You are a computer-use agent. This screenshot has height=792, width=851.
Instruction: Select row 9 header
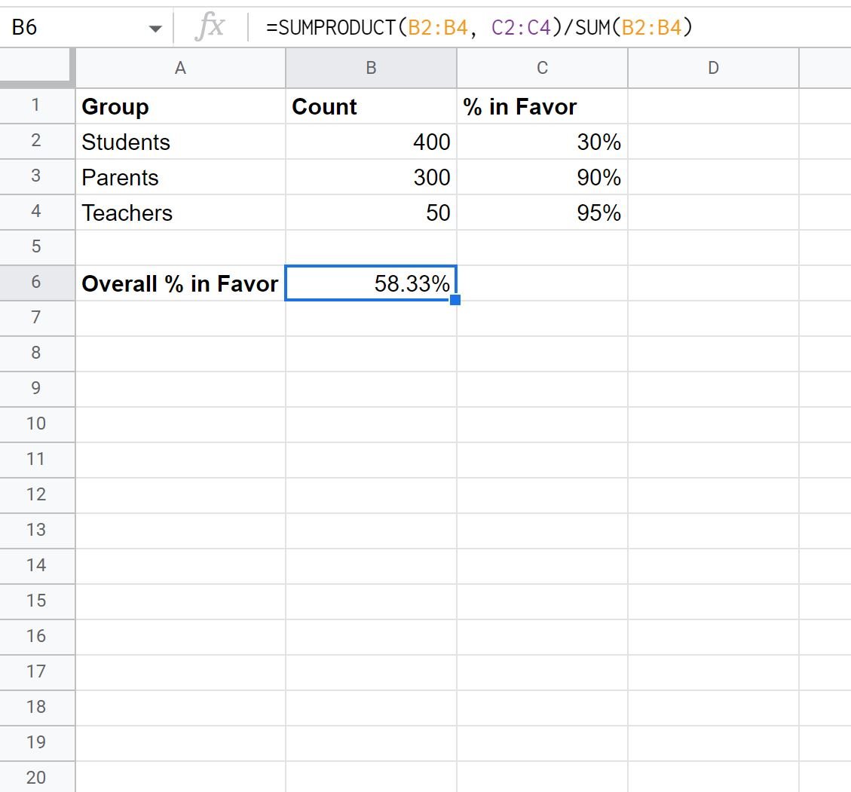pos(37,389)
